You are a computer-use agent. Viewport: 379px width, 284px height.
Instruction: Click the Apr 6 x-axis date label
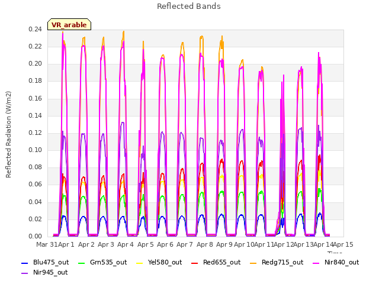(x=165, y=244)
